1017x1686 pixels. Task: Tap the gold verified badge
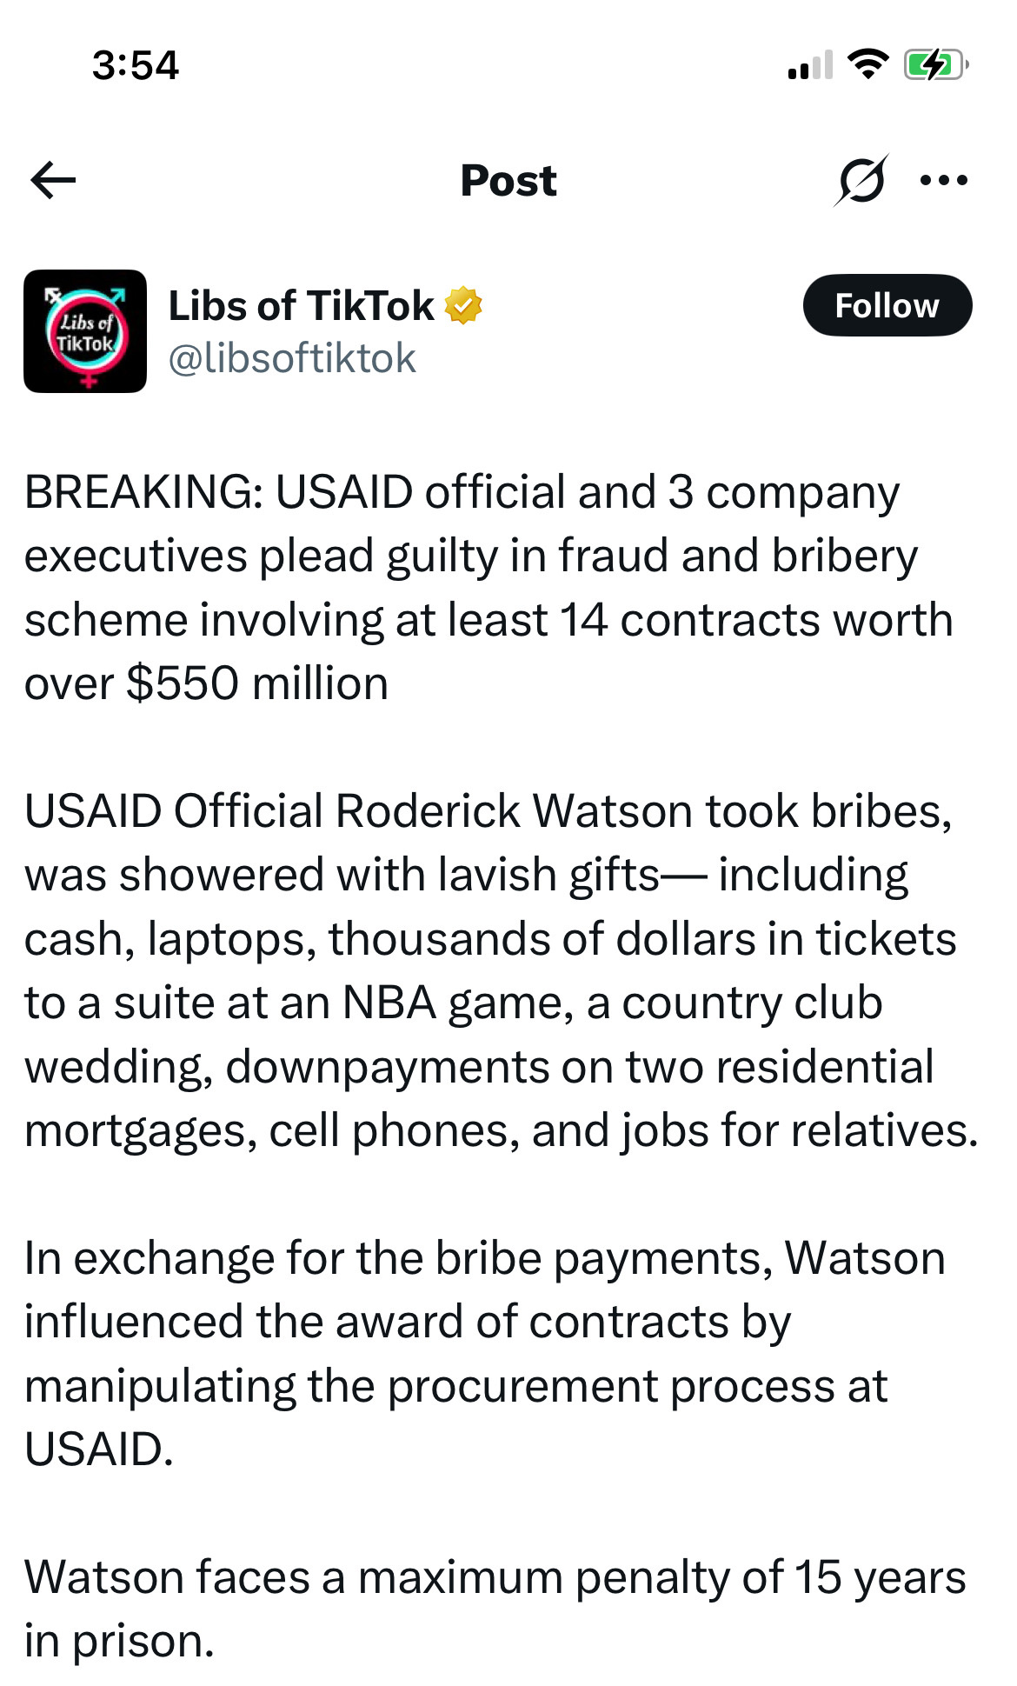coord(463,305)
